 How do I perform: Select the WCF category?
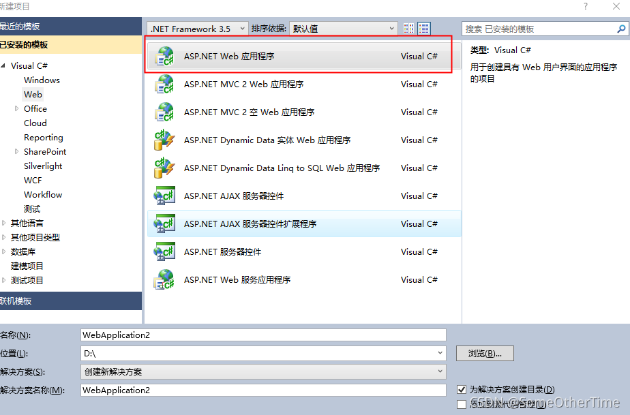pos(33,181)
